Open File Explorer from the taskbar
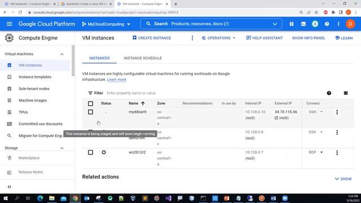 click(x=52, y=198)
